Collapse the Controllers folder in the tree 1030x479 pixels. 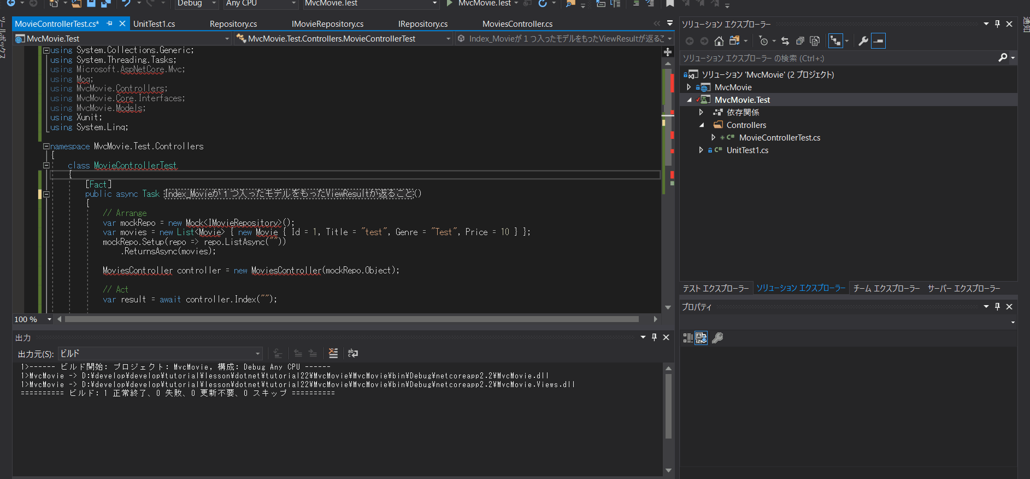click(x=702, y=125)
